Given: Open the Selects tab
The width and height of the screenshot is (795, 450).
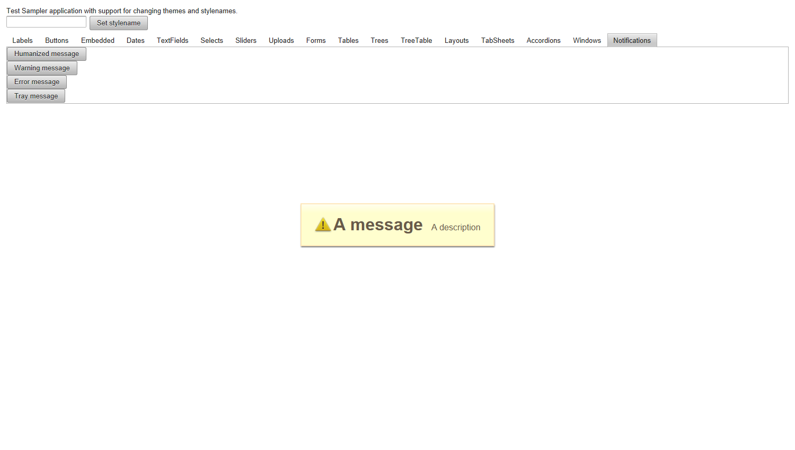Looking at the screenshot, I should pos(211,40).
